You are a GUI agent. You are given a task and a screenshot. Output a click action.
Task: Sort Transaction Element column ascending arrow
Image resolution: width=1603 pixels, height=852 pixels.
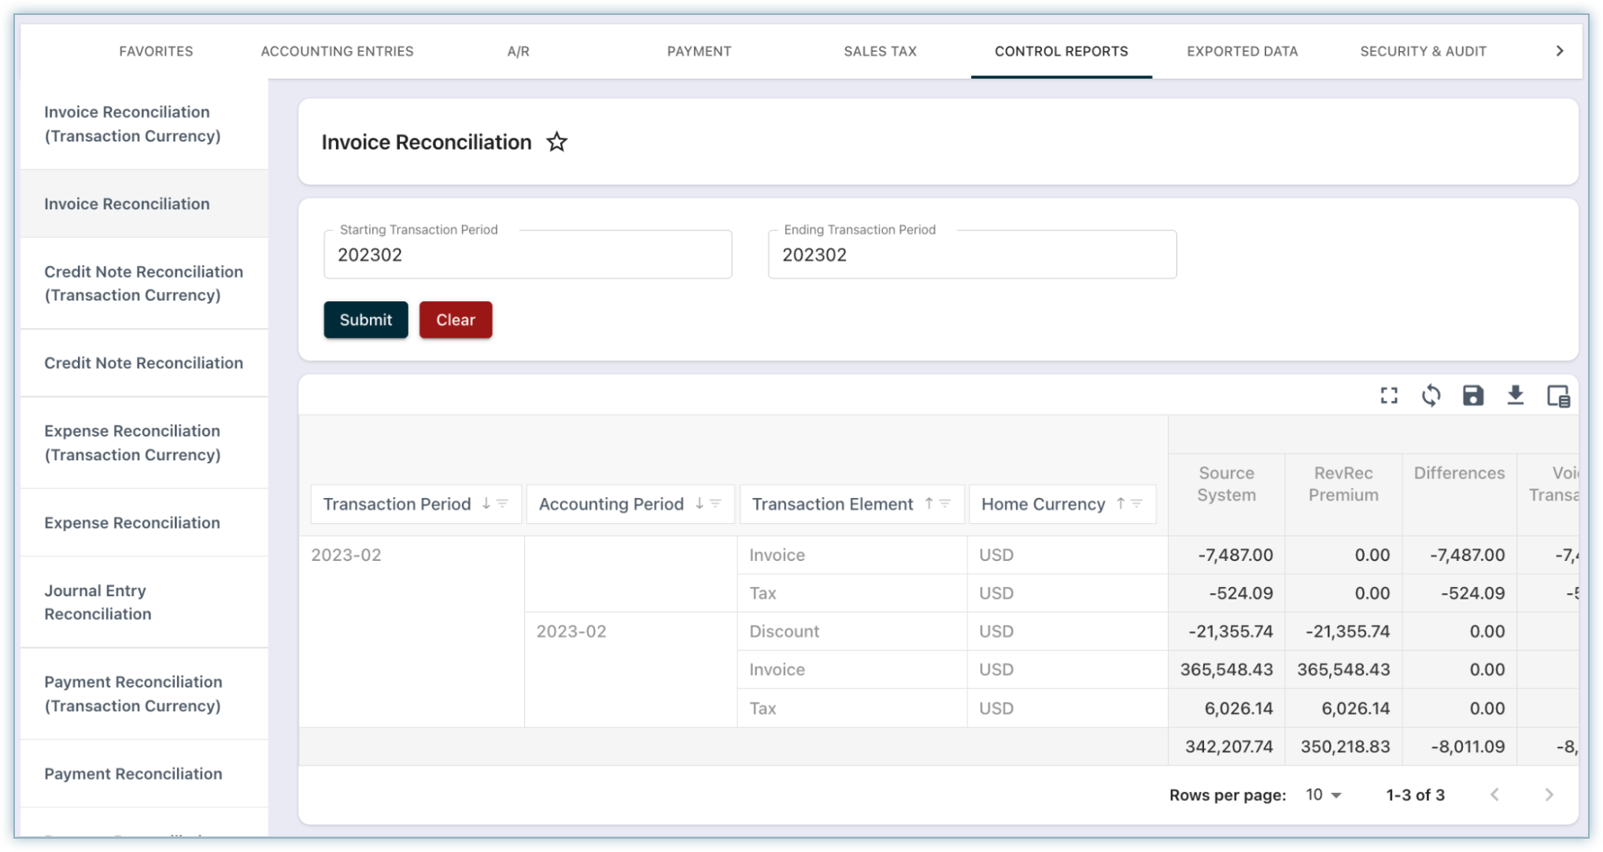929,503
